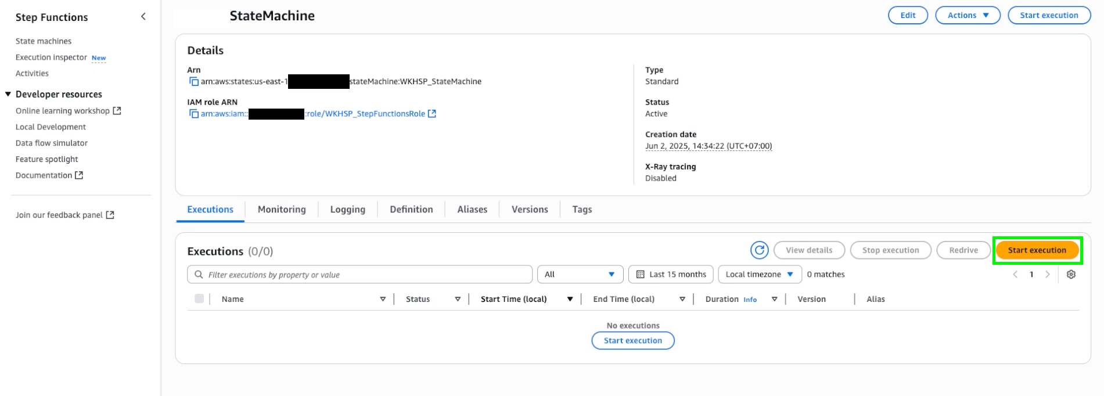Open the Actions dropdown menu
Image resolution: width=1104 pixels, height=396 pixels.
click(x=968, y=15)
